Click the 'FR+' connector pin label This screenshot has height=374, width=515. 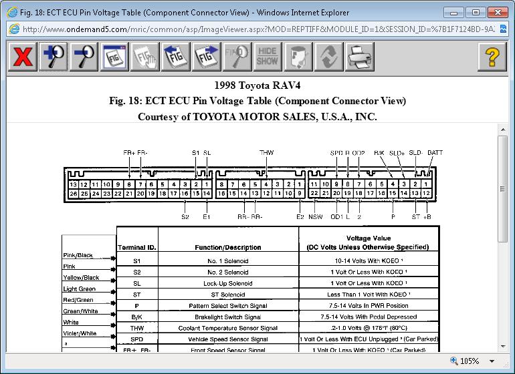tap(129, 153)
